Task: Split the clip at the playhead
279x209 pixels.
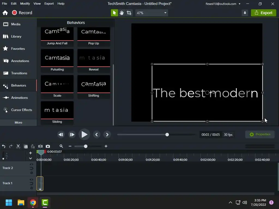Action: (x=40, y=146)
